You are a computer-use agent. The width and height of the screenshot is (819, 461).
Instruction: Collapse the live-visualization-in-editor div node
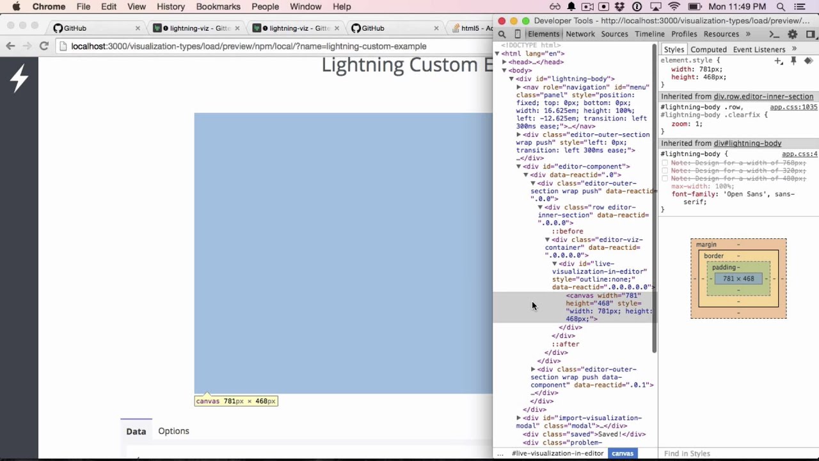tap(555, 264)
